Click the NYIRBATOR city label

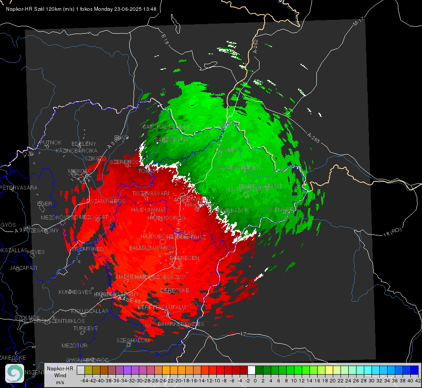point(233,210)
